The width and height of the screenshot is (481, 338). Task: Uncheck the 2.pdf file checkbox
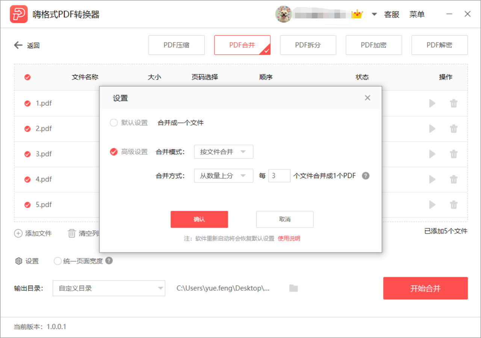(x=27, y=129)
